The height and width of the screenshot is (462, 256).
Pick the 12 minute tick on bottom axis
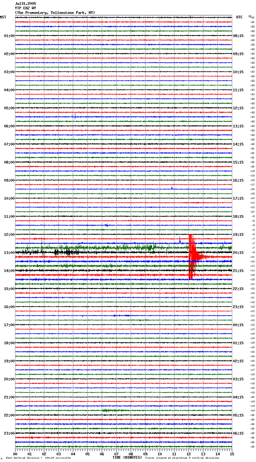point(189,454)
